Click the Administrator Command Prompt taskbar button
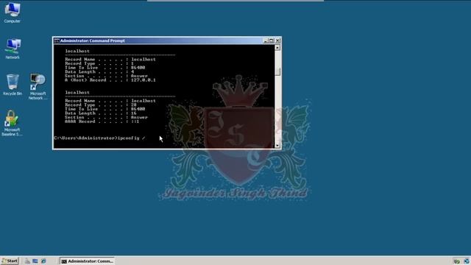 (x=87, y=261)
